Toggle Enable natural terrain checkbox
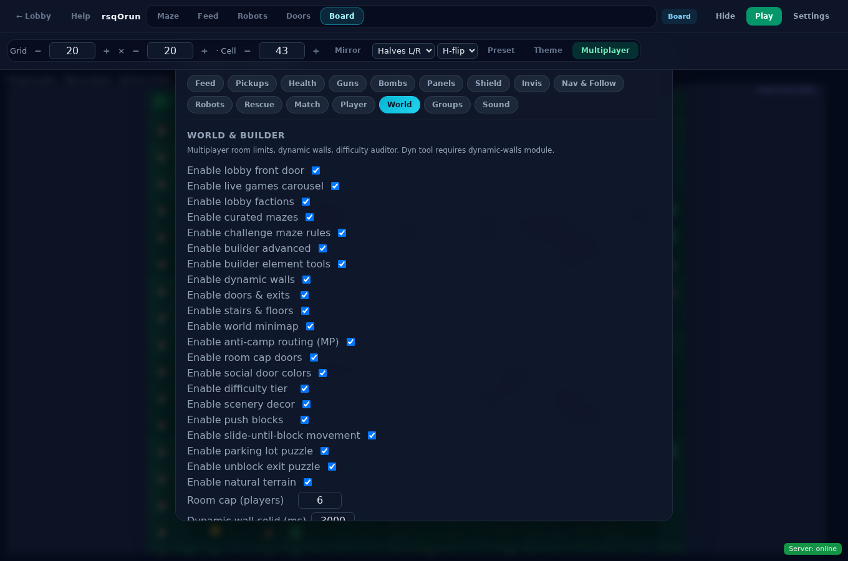Viewport: 848px width, 561px height. click(x=307, y=482)
